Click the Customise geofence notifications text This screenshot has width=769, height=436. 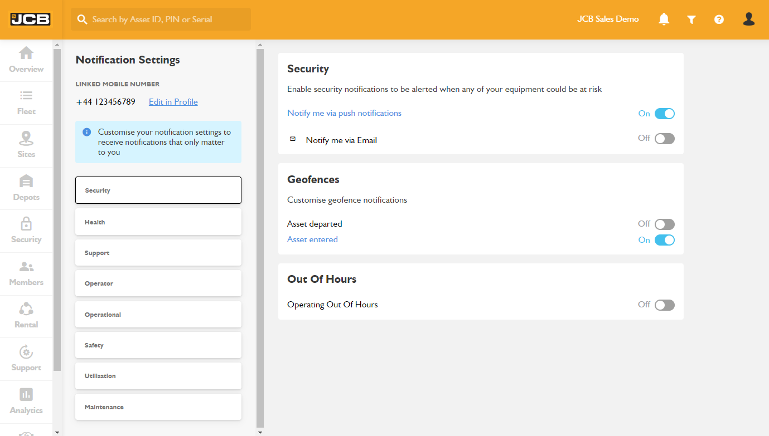[x=347, y=200]
